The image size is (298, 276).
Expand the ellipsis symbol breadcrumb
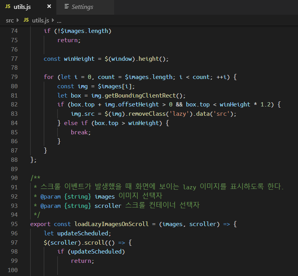pos(59,21)
